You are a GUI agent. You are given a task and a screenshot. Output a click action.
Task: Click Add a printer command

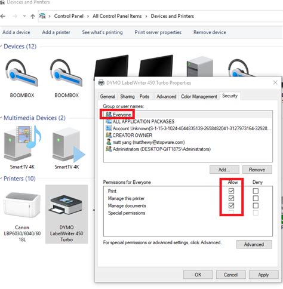click(56, 32)
